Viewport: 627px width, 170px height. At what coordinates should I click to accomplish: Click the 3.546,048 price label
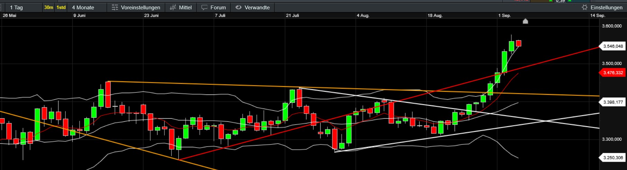613,46
